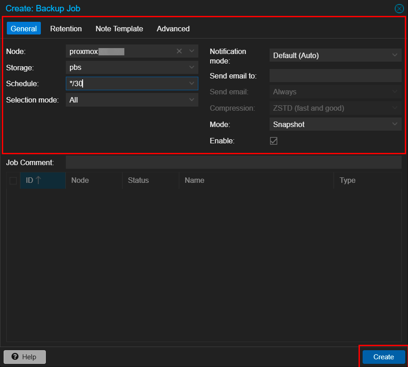Focus the Send email to field

[335, 76]
